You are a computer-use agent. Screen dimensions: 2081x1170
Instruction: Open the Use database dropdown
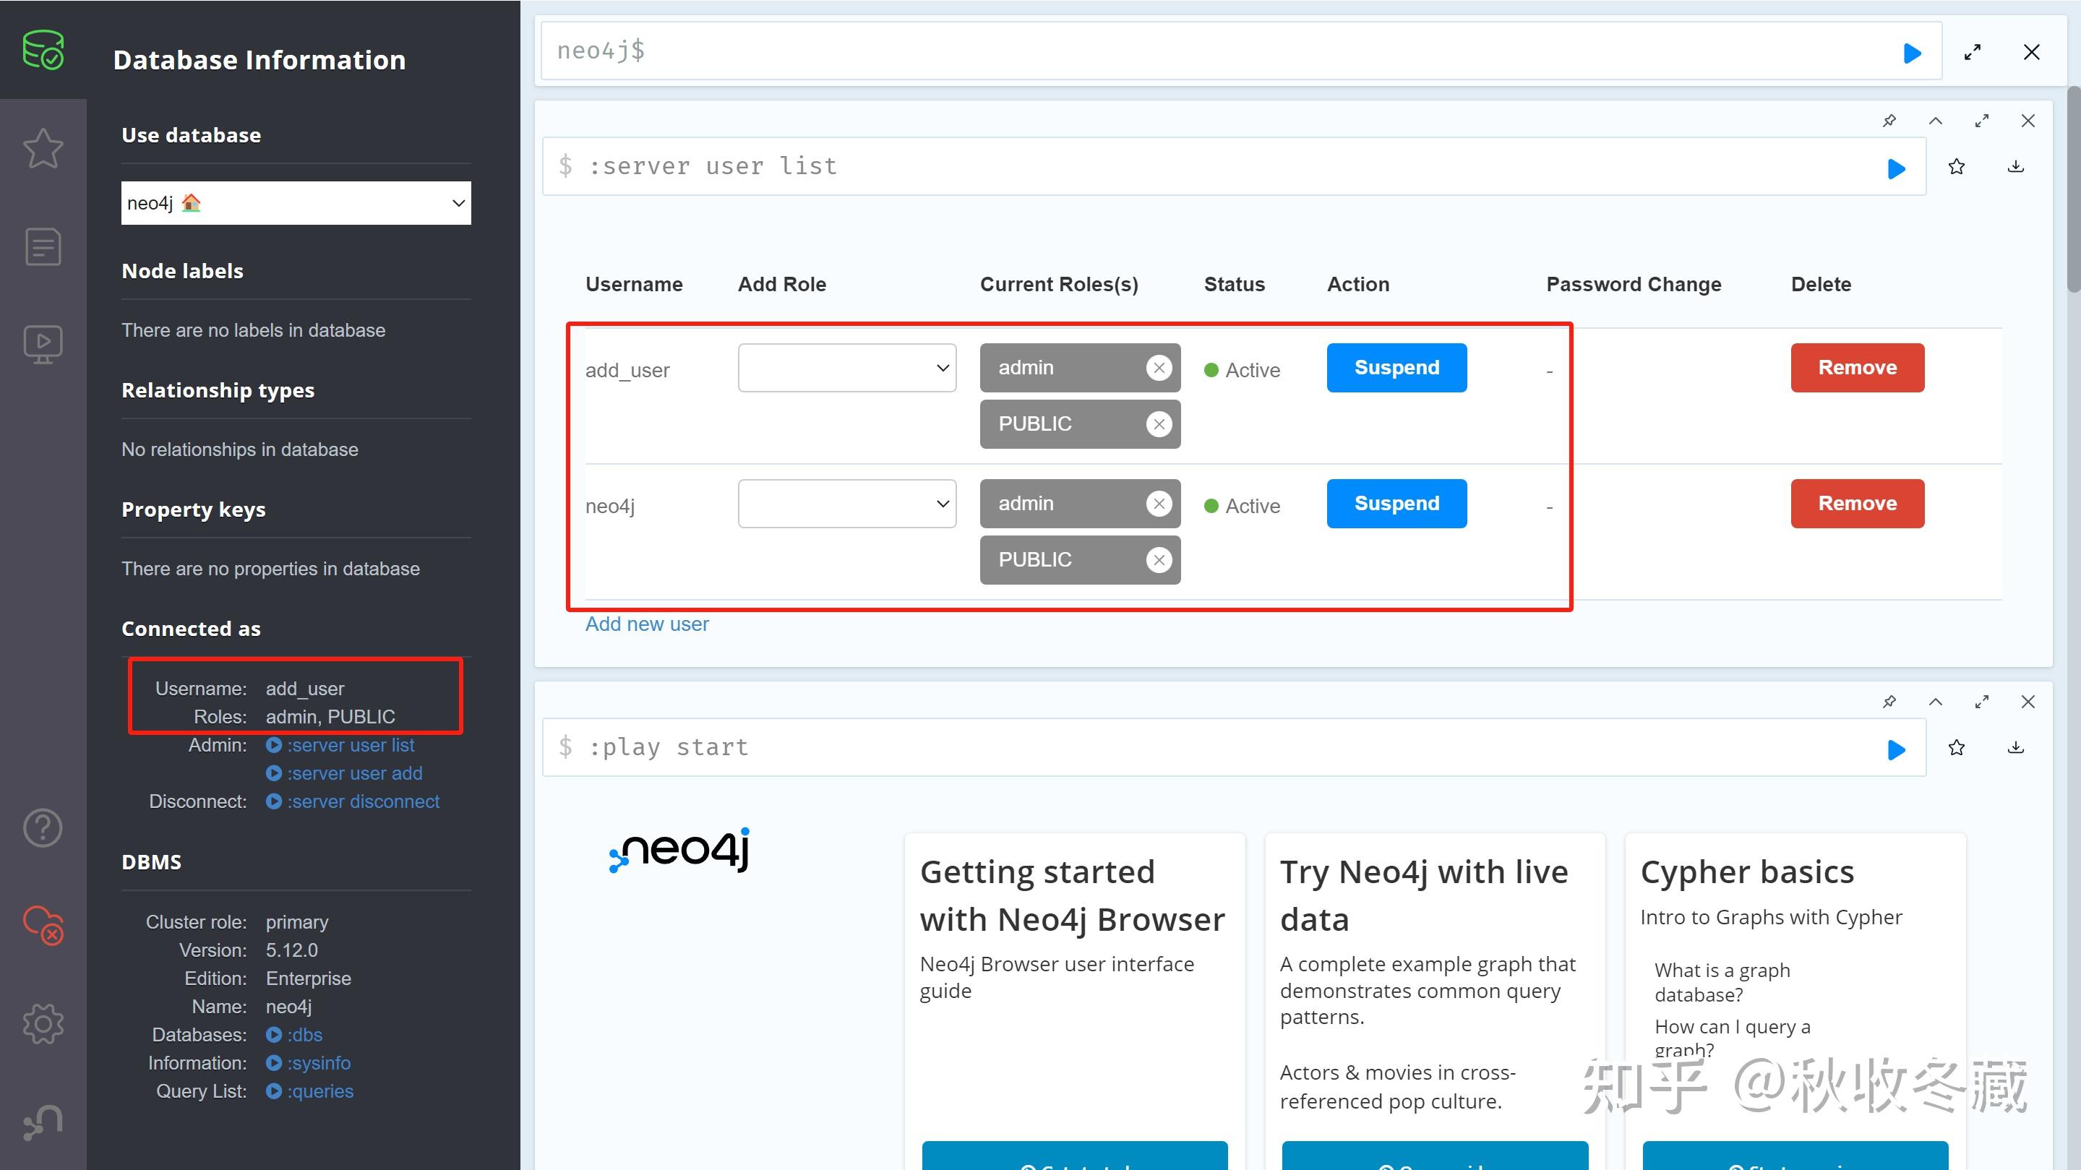click(x=296, y=202)
